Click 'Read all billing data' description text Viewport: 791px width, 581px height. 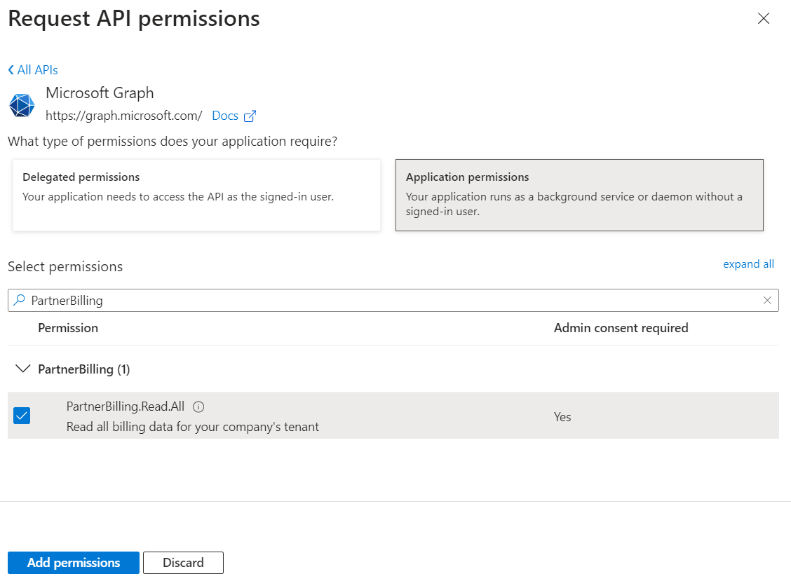tap(193, 428)
